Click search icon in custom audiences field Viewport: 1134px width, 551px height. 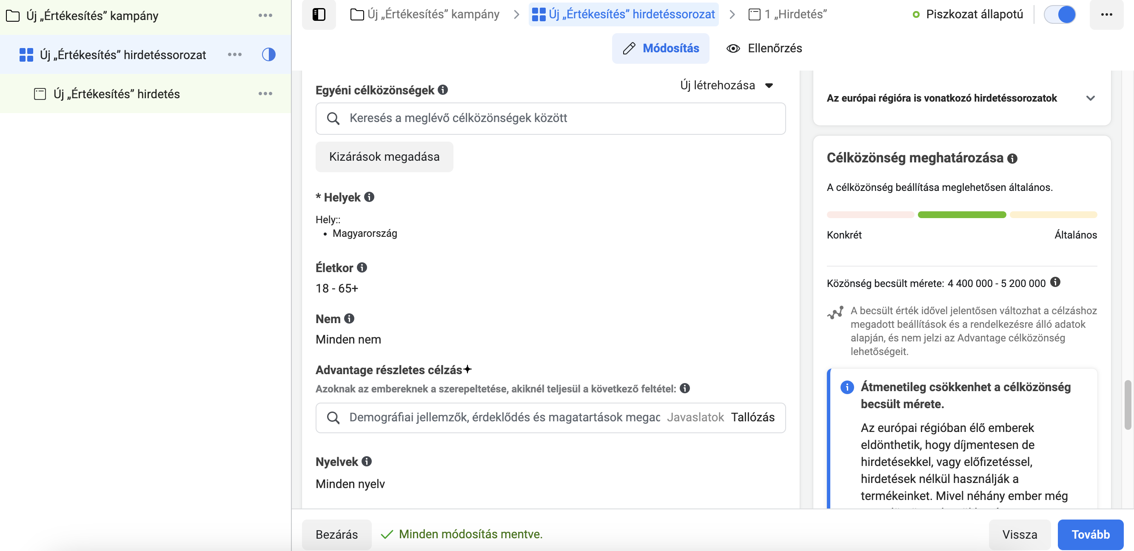333,118
